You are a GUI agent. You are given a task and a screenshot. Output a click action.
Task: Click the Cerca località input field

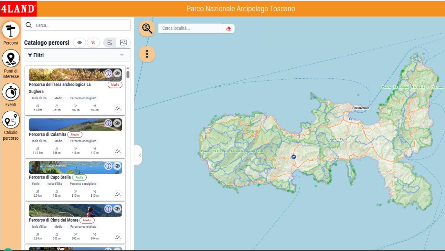(190, 28)
